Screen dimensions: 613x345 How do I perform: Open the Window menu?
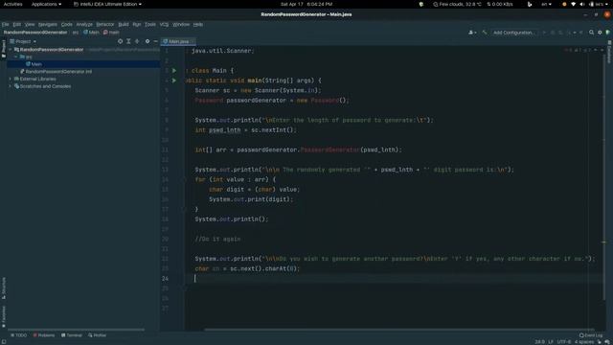pos(181,24)
